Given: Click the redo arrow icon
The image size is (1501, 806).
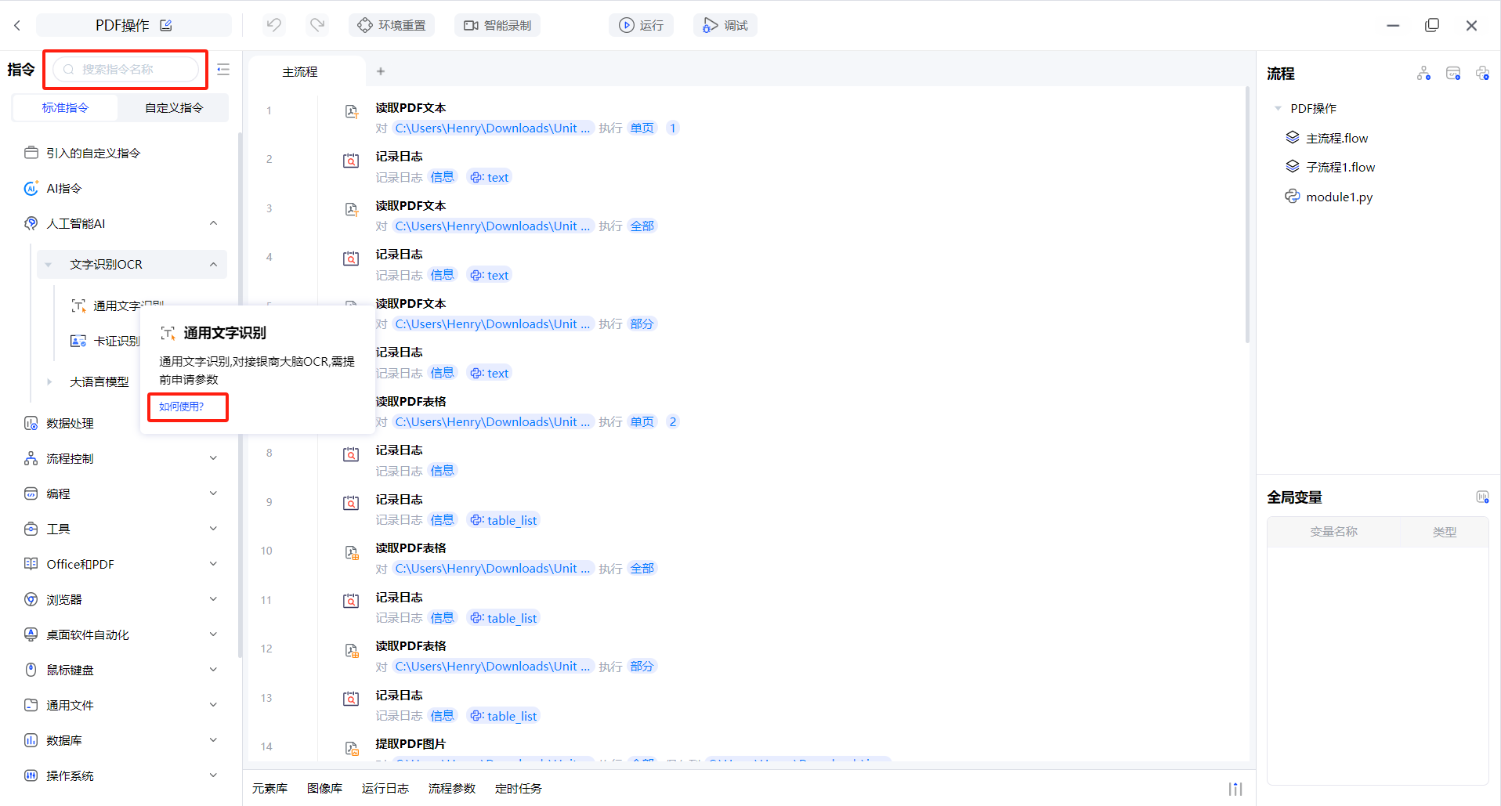Looking at the screenshot, I should pyautogui.click(x=317, y=25).
